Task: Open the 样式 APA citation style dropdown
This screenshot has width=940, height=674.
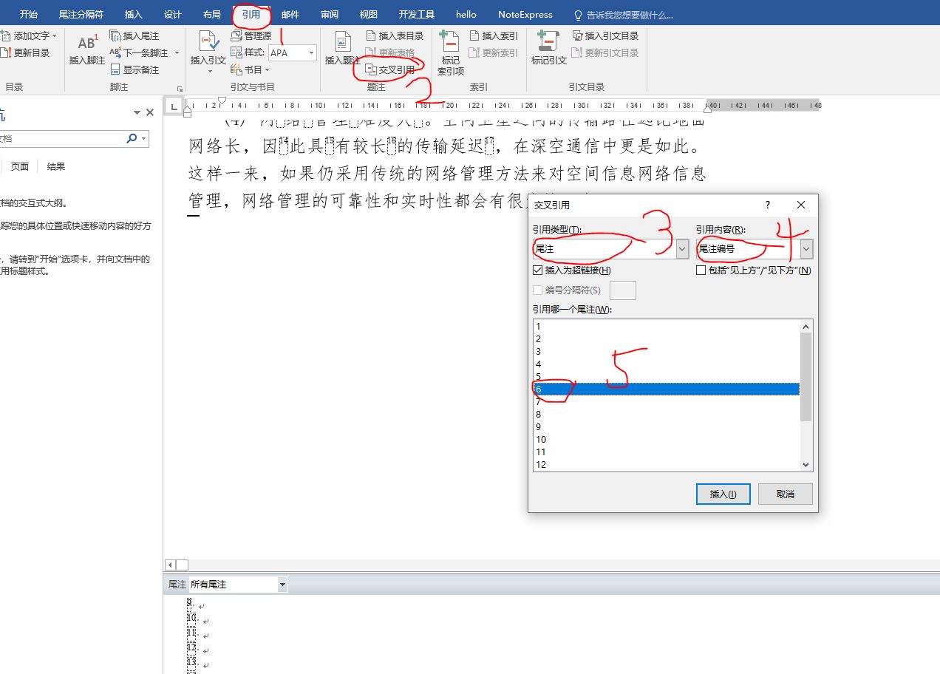Action: pos(311,52)
